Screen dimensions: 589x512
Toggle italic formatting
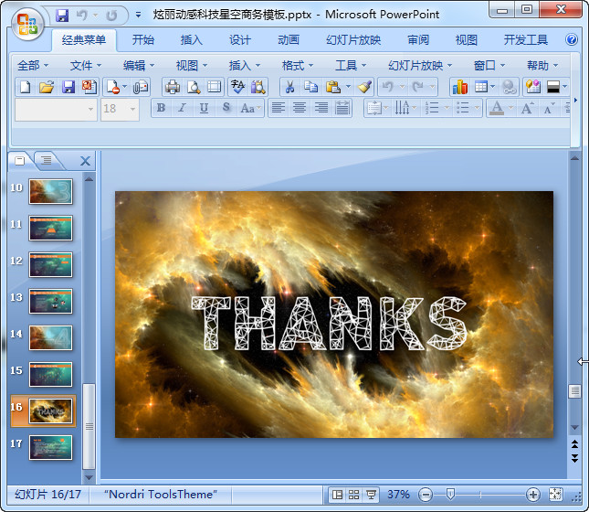pos(183,109)
